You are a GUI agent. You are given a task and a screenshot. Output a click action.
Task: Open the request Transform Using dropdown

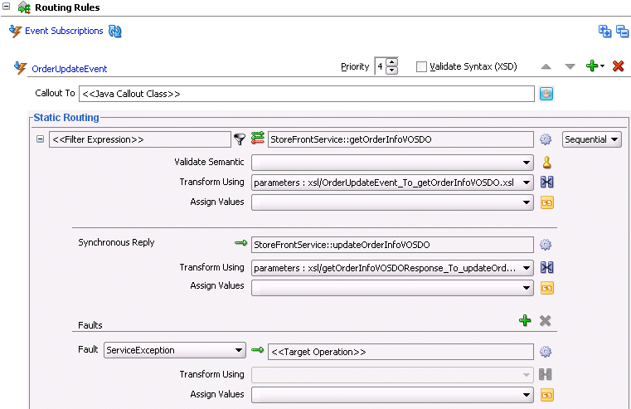click(392, 183)
